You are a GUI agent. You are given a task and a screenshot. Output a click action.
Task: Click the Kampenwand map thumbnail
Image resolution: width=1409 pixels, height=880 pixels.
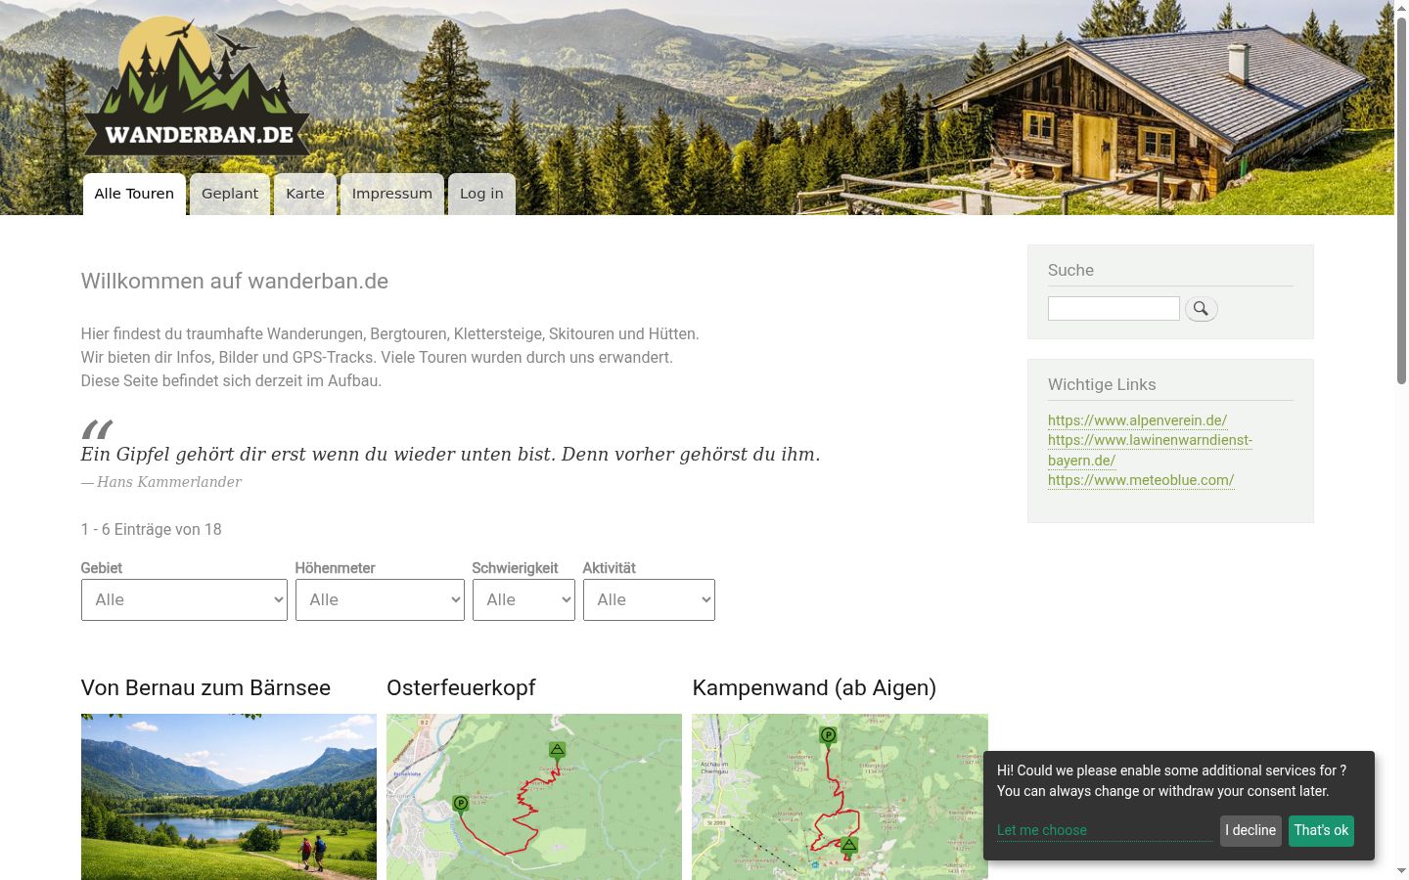(x=840, y=797)
